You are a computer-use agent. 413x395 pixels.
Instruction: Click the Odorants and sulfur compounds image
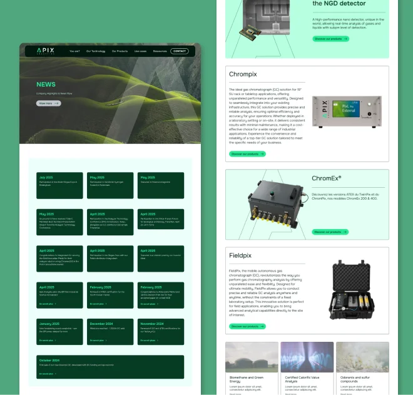click(x=362, y=357)
